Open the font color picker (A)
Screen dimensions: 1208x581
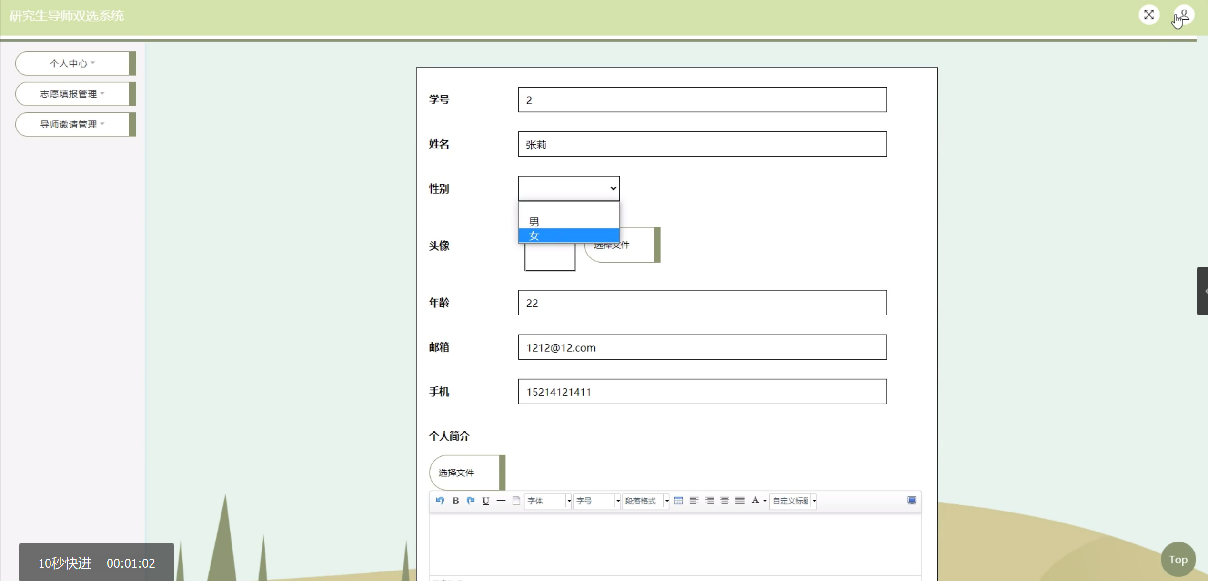(x=755, y=501)
